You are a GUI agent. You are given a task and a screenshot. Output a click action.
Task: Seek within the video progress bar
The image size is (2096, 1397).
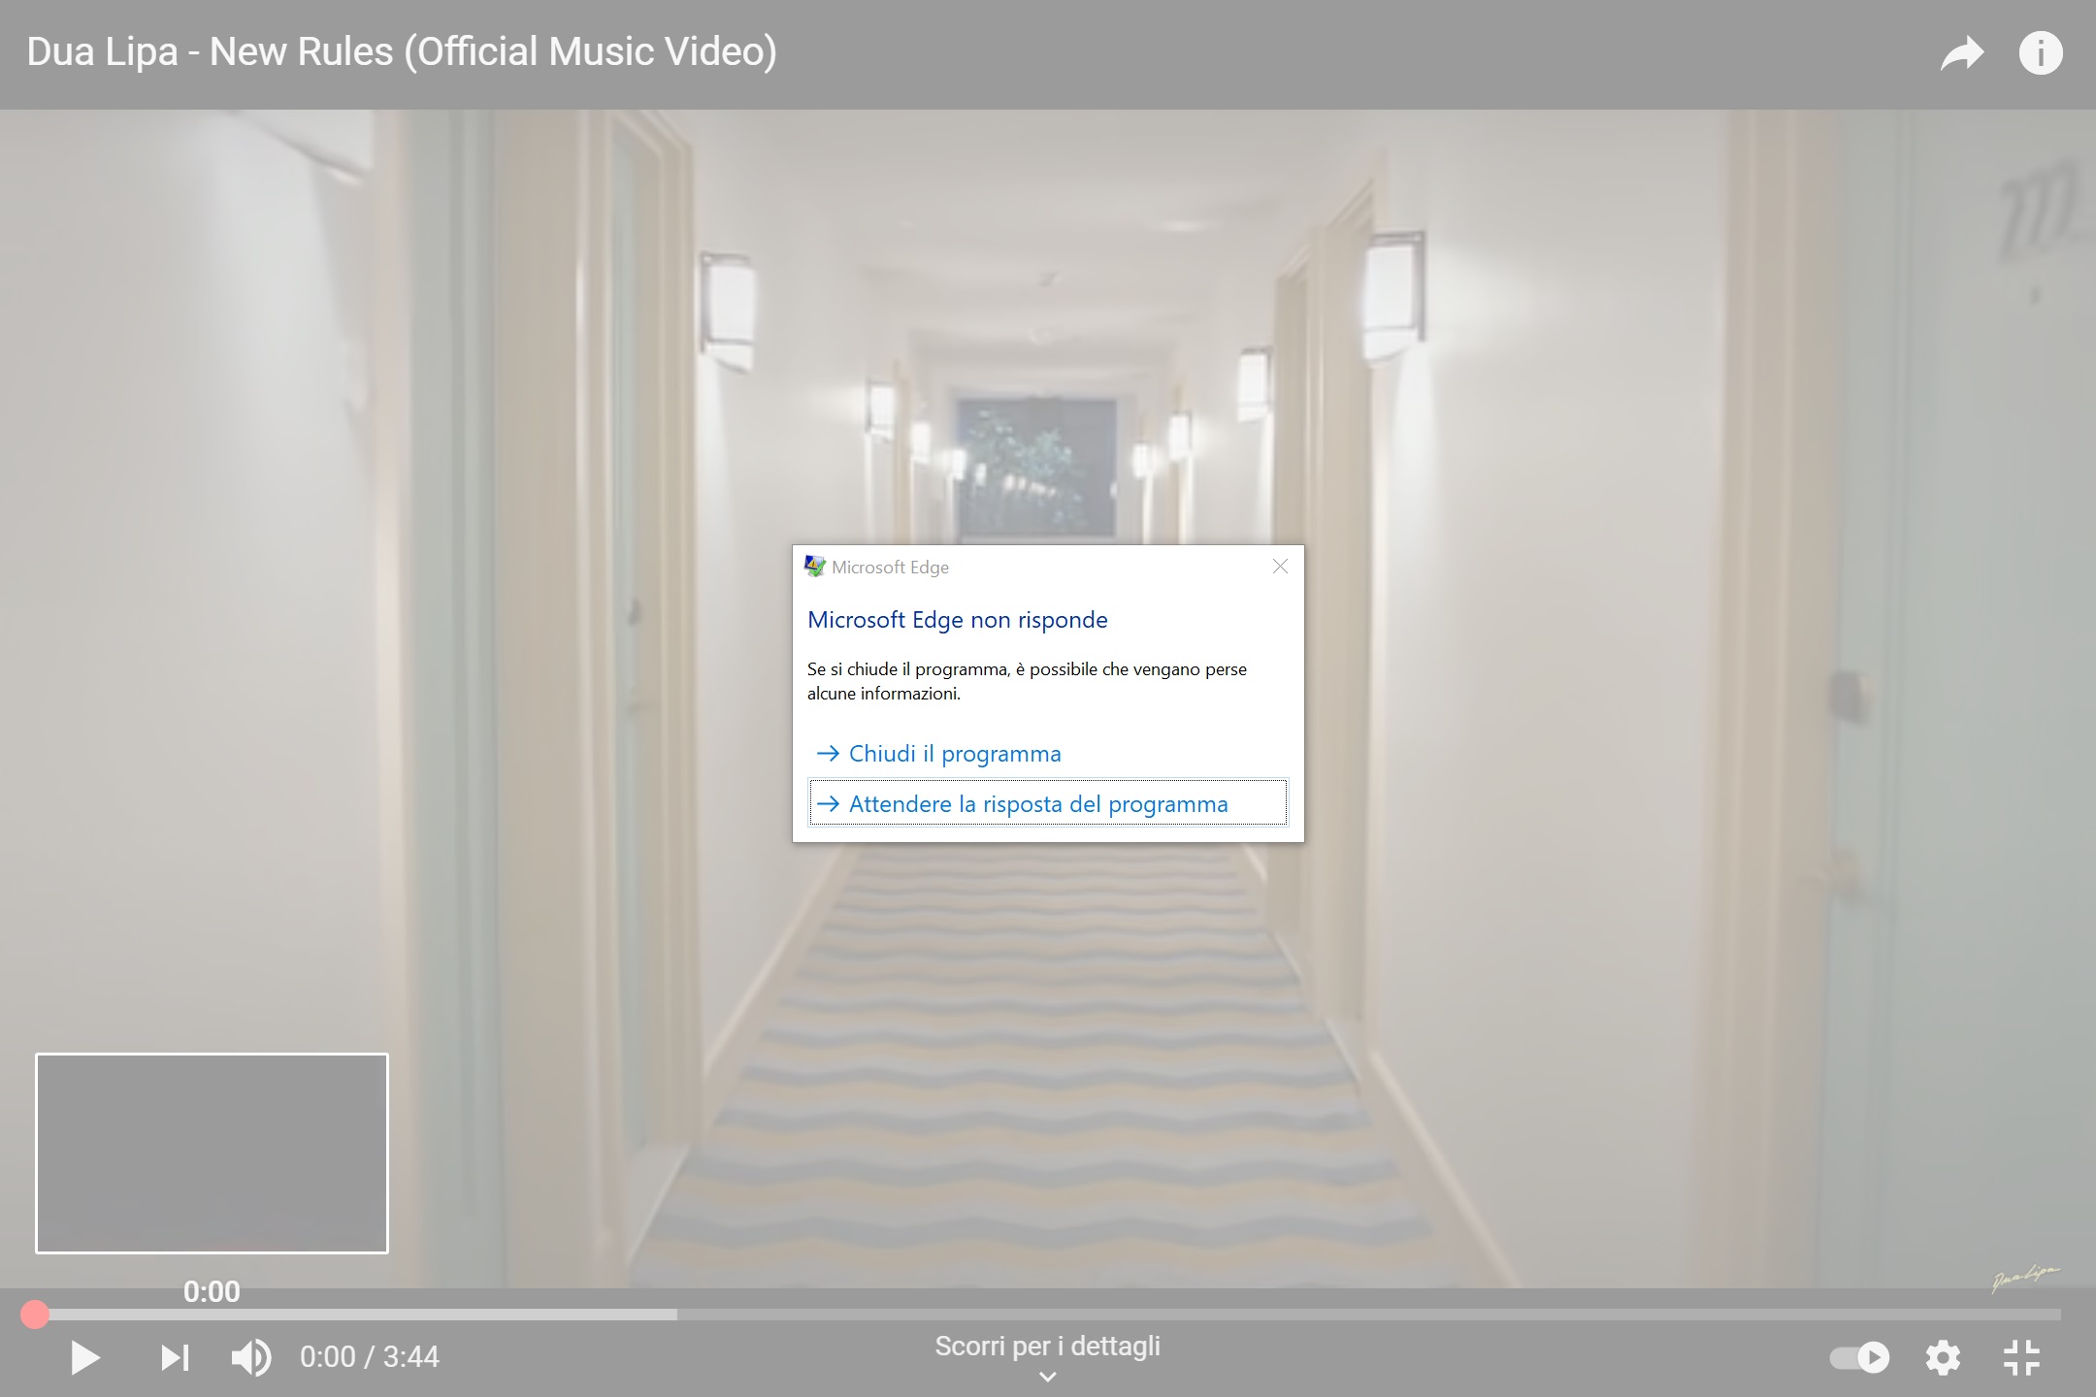coord(1048,1315)
